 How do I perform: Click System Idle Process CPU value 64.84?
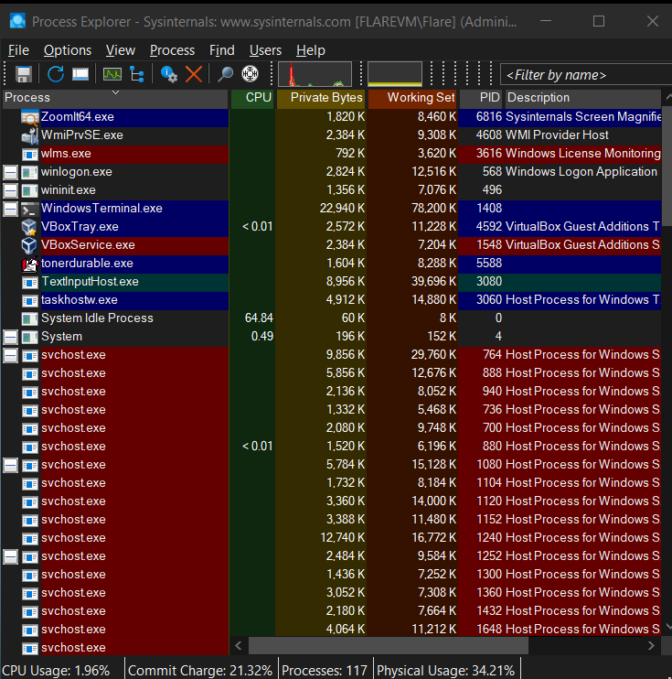coord(259,318)
